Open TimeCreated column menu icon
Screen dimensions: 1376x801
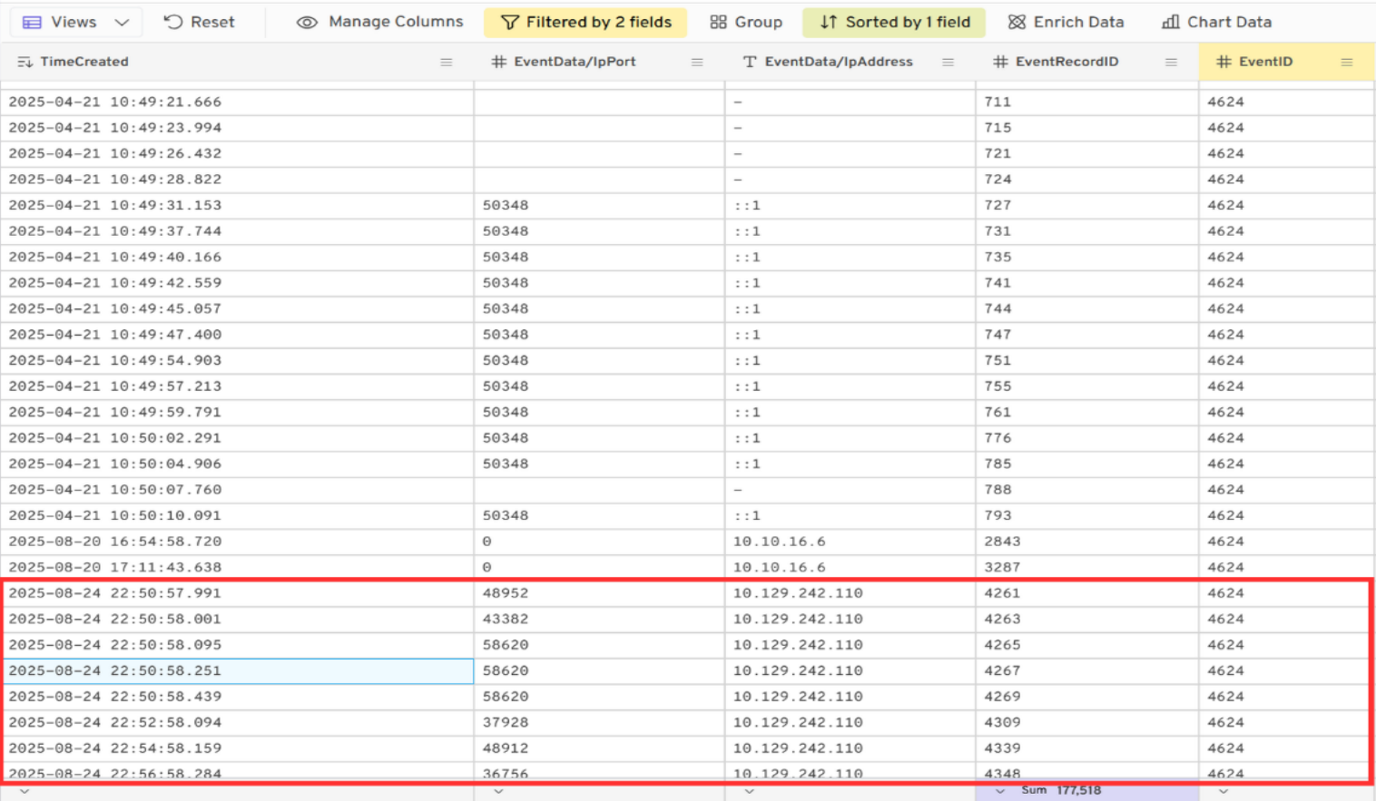pyautogui.click(x=446, y=62)
